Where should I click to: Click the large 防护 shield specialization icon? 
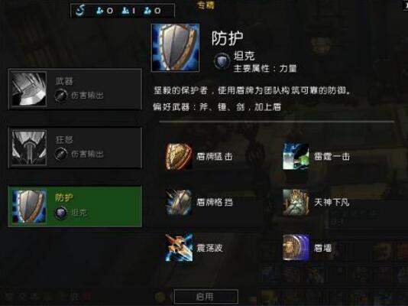point(176,47)
